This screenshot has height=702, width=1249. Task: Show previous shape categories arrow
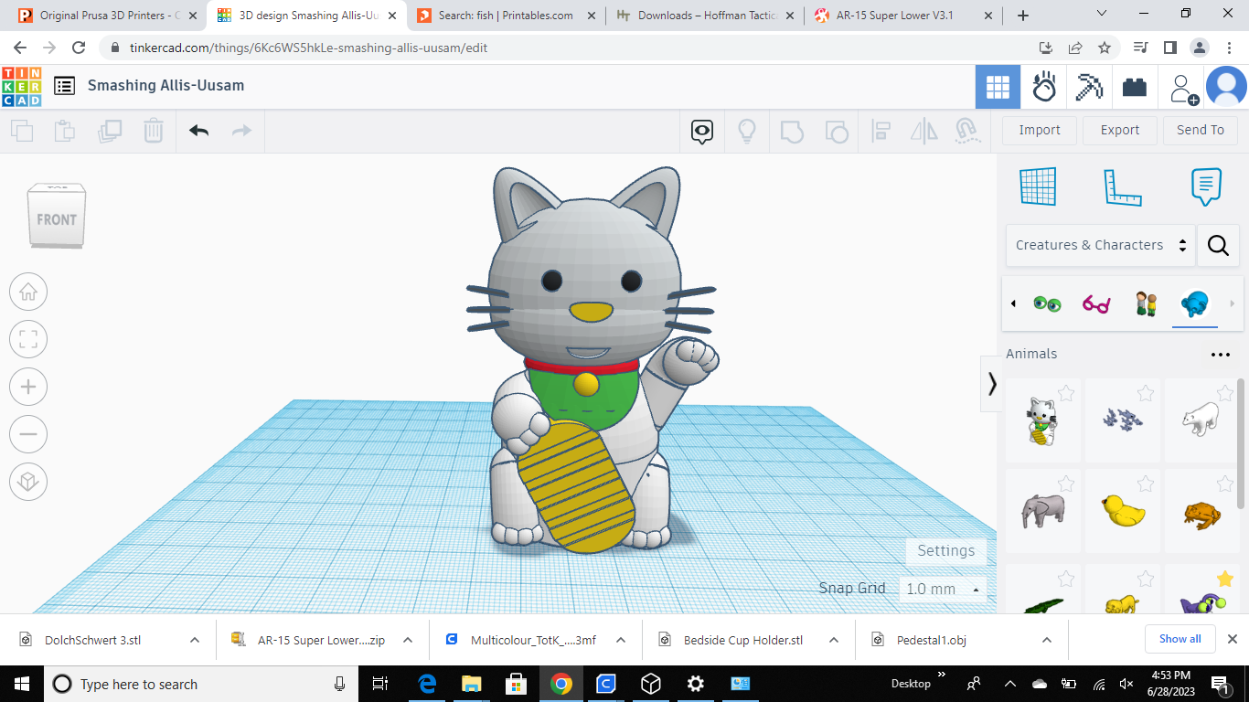1013,303
